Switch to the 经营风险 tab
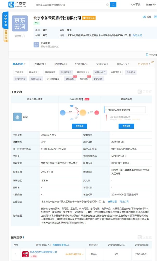The width and height of the screenshot is (157, 261). [x=81, y=64]
